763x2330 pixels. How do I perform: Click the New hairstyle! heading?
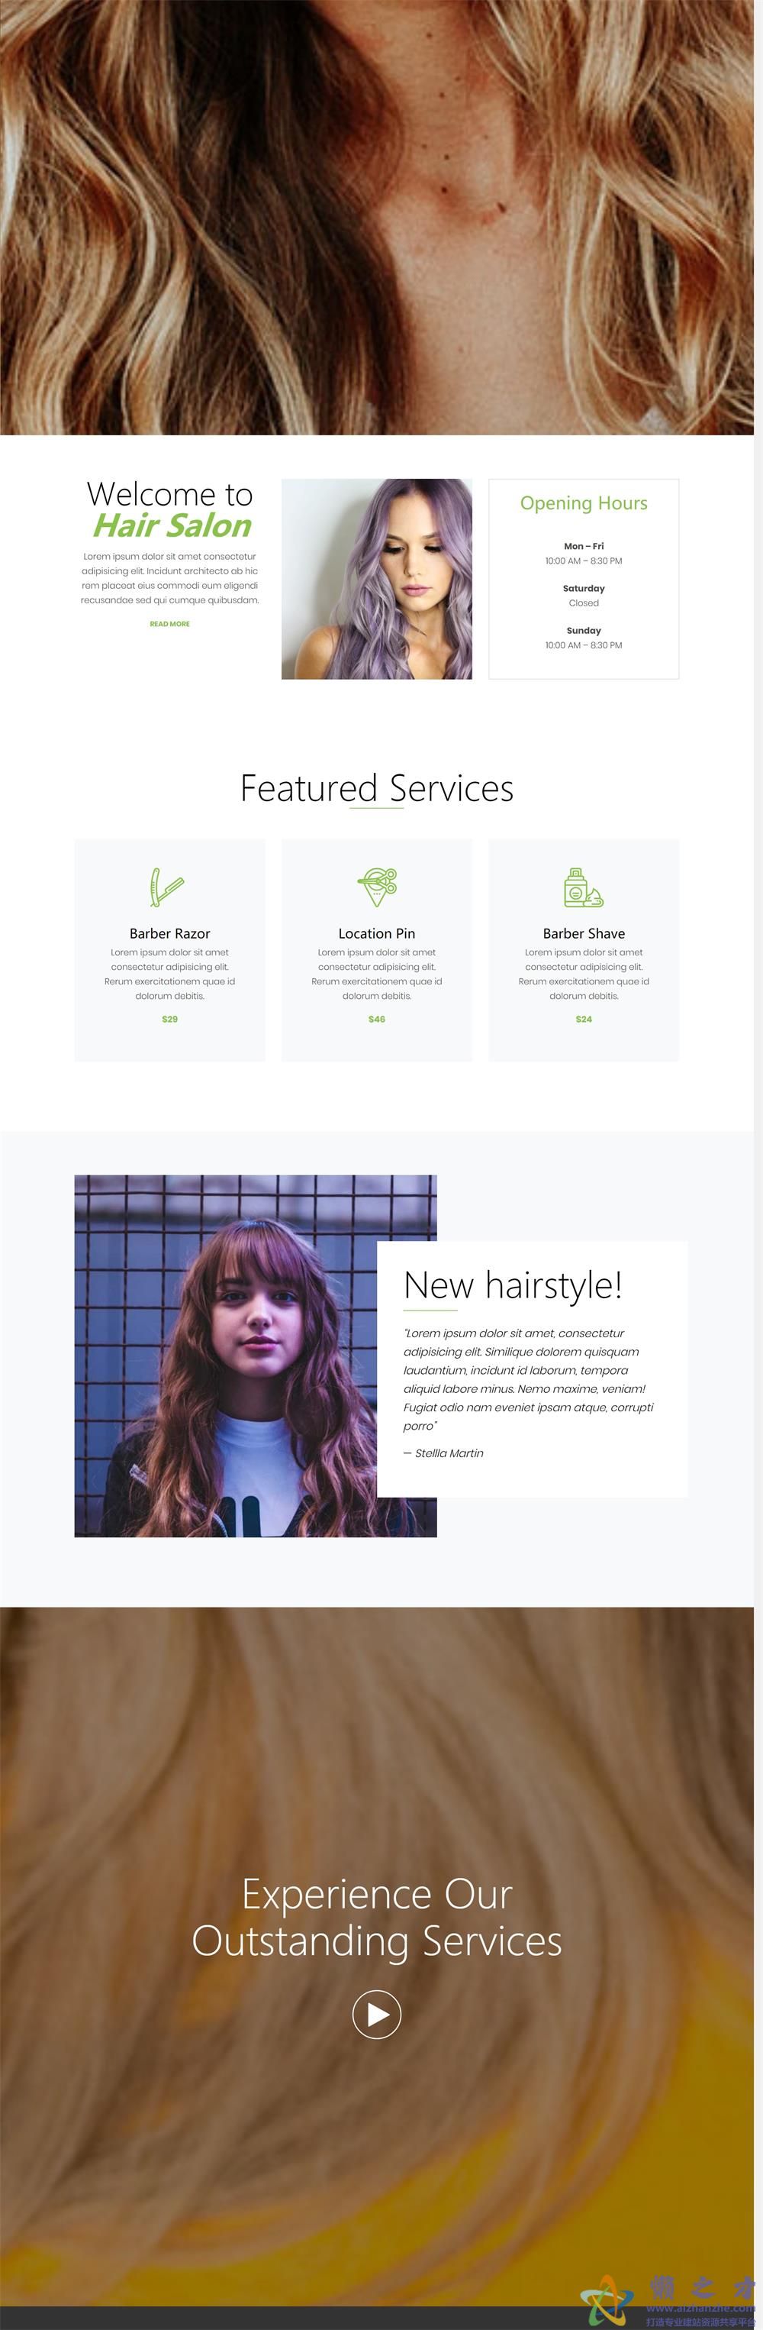click(513, 1285)
